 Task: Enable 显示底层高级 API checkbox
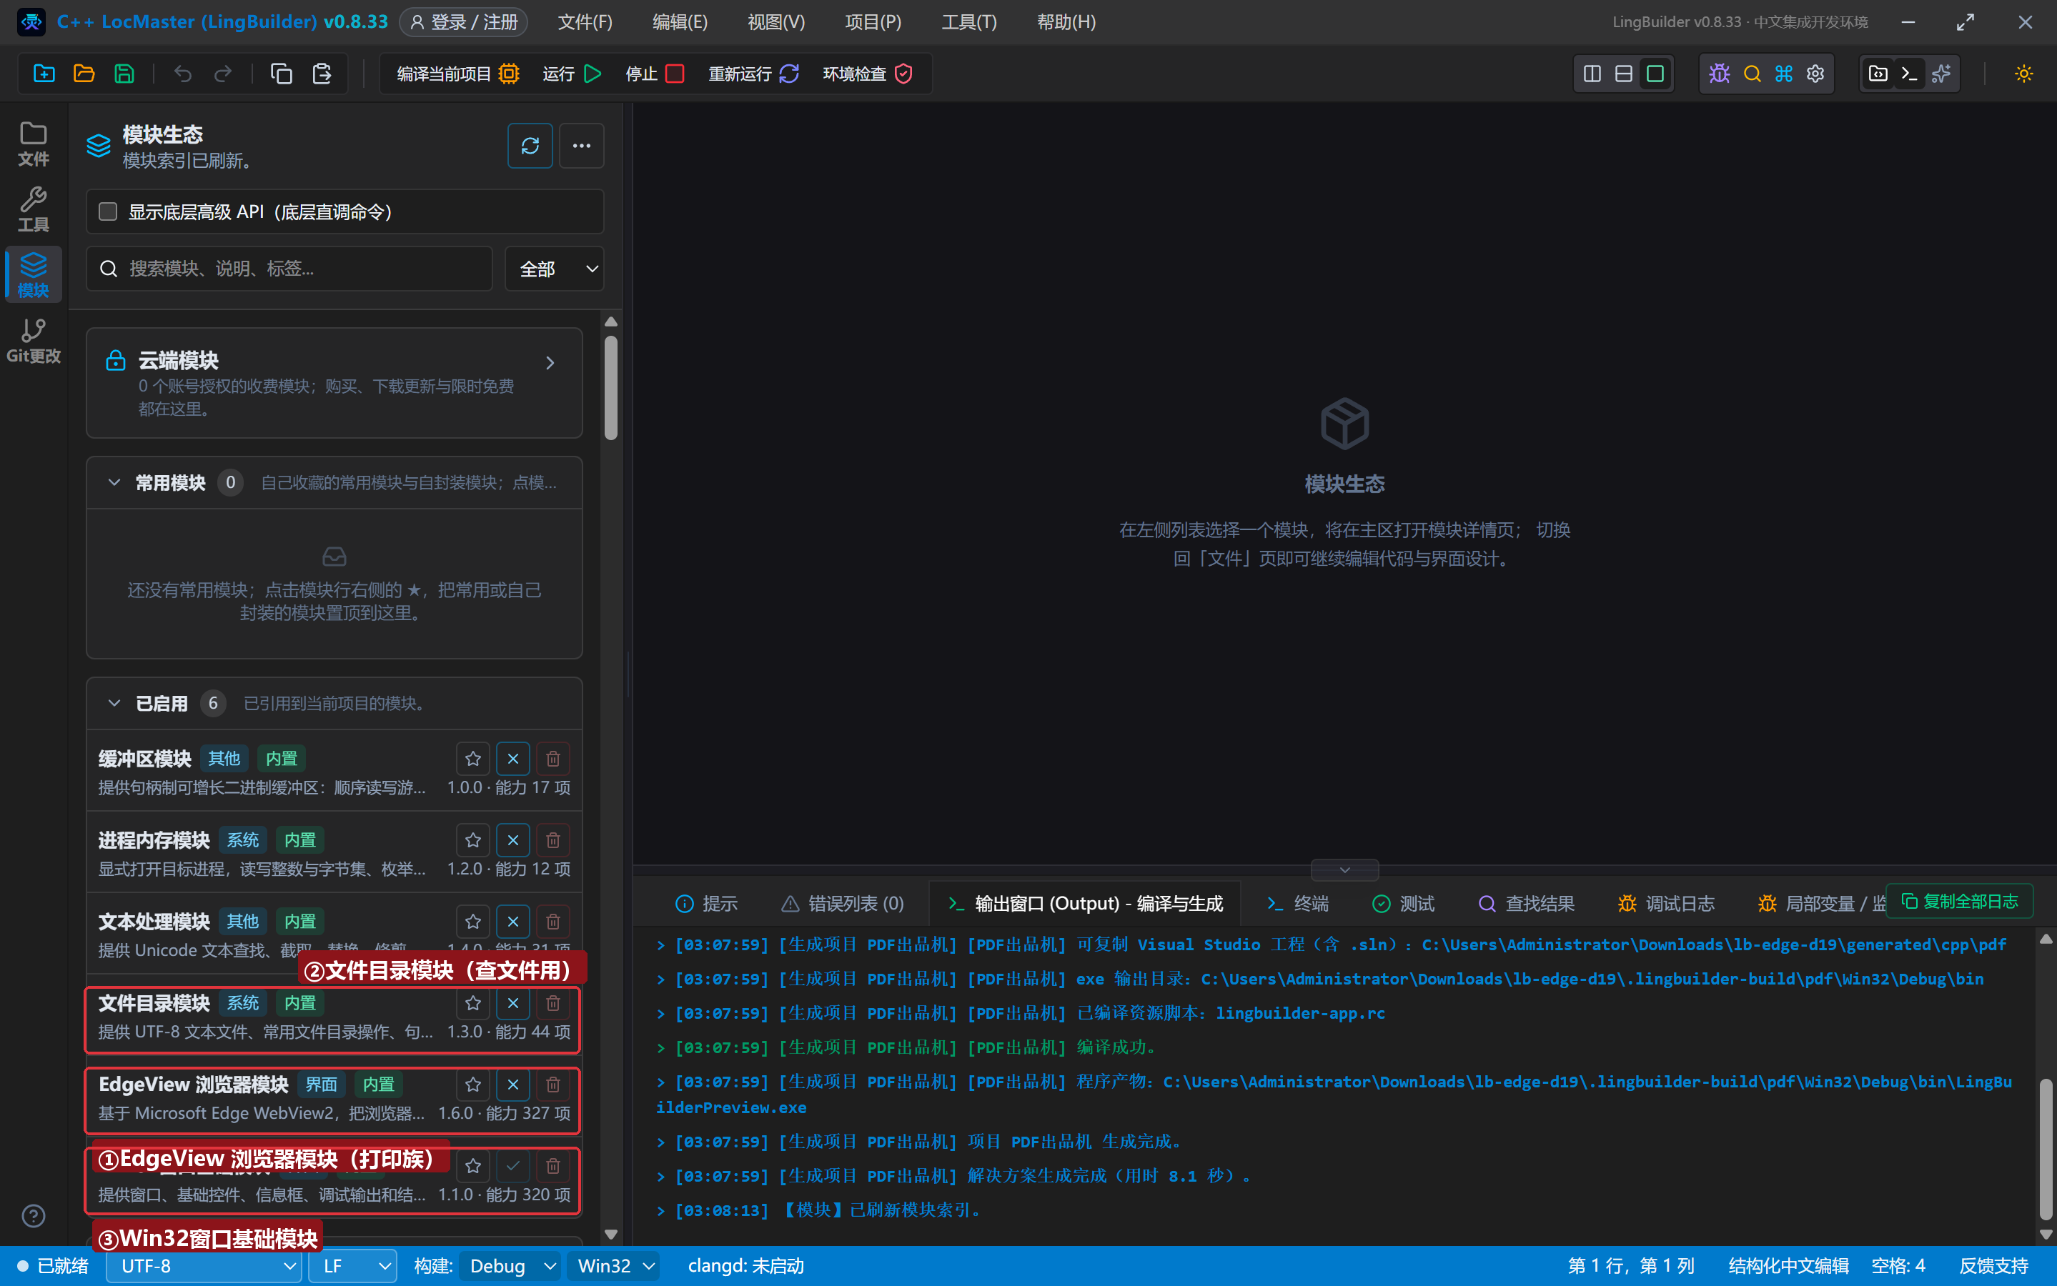108,211
